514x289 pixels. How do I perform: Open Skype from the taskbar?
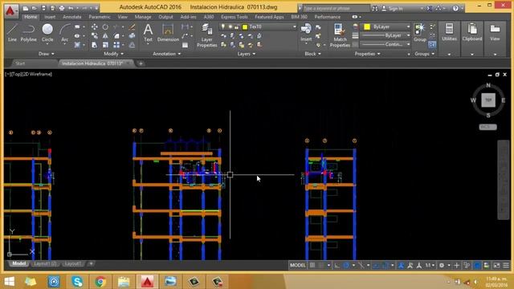[77, 282]
